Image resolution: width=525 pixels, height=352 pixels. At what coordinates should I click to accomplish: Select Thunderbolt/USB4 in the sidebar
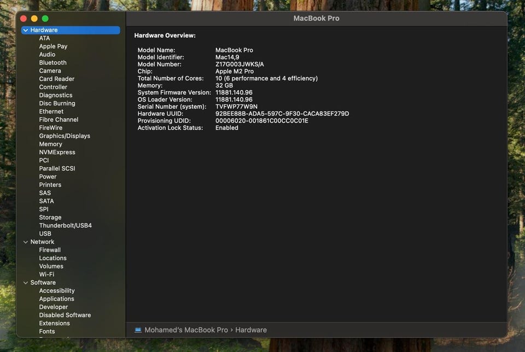(x=65, y=226)
